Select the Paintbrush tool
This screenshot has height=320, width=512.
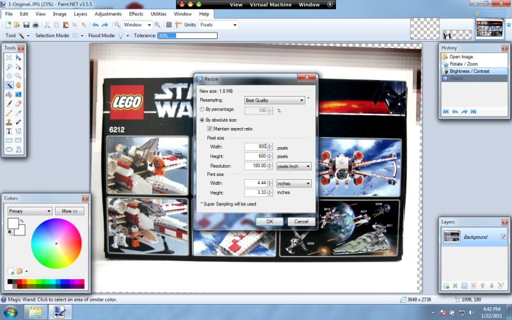coord(9,104)
